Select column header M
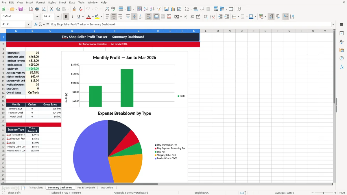 click(x=217, y=31)
